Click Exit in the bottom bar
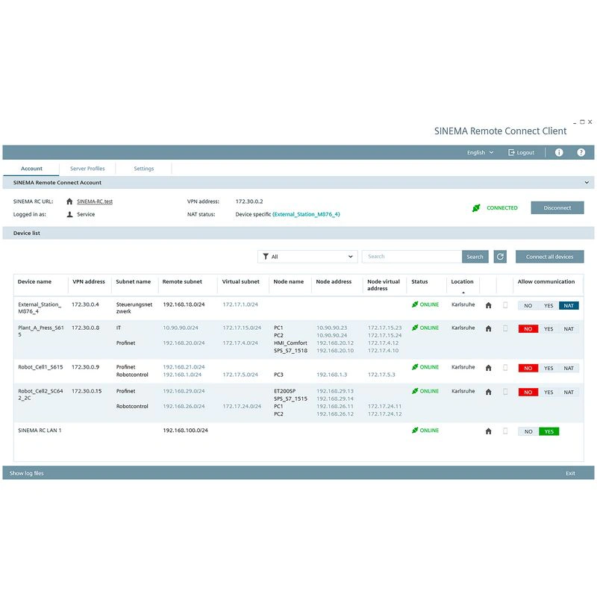The width and height of the screenshot is (597, 597). [x=570, y=473]
